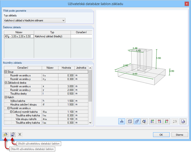
Task: Edit the cy value 0.300
Action: click(x=66, y=79)
